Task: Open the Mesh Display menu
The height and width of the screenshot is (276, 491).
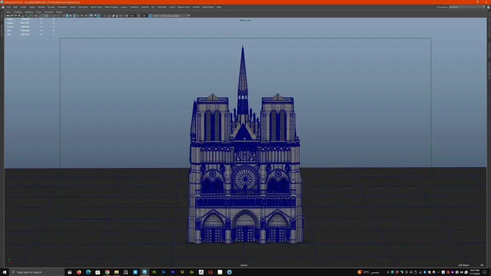Action: (x=111, y=7)
